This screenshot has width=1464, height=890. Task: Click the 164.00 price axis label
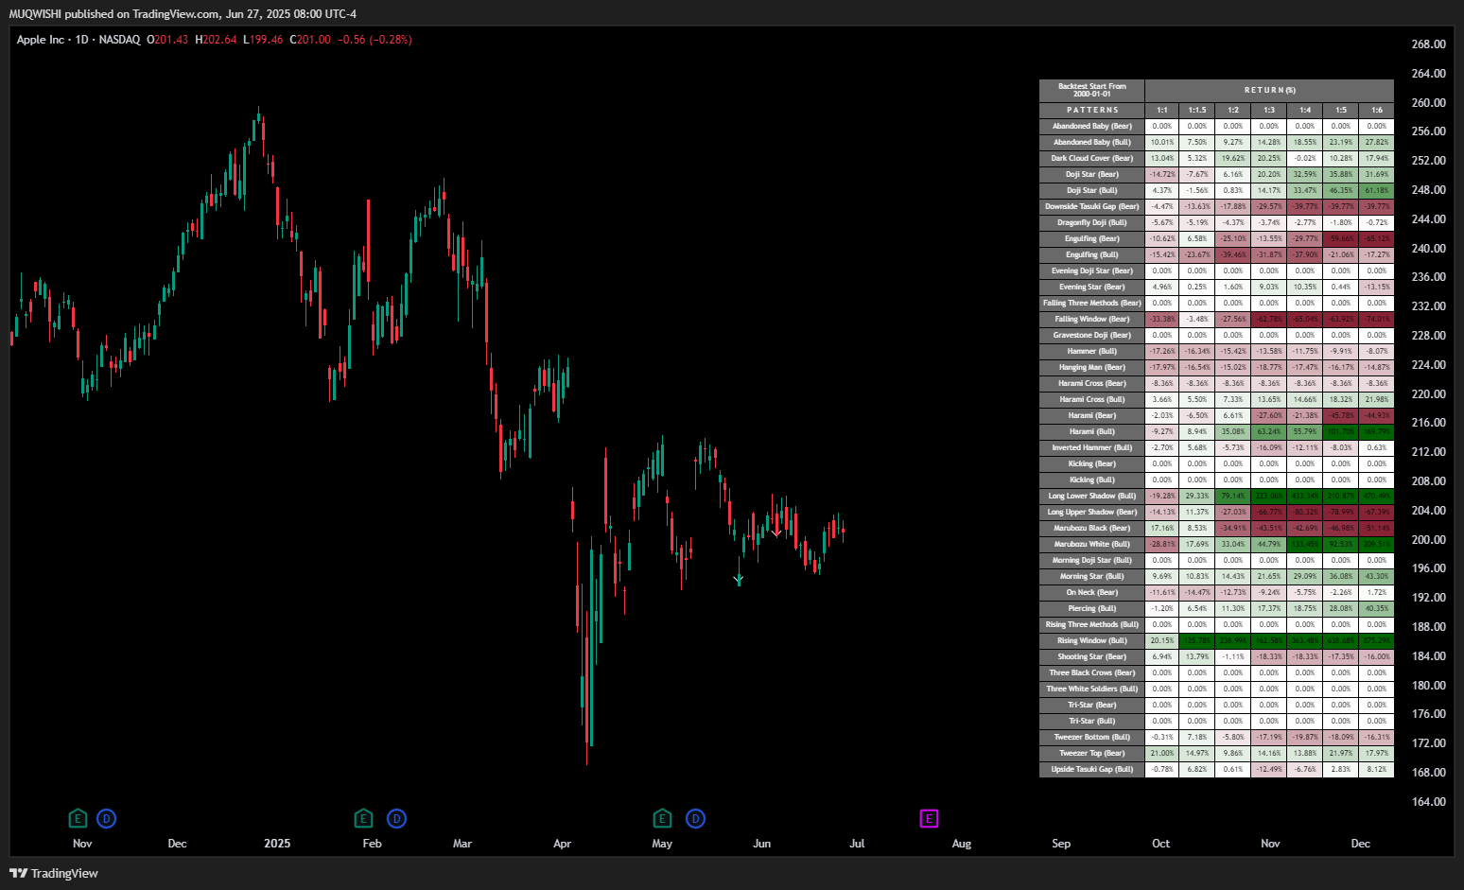click(1428, 802)
